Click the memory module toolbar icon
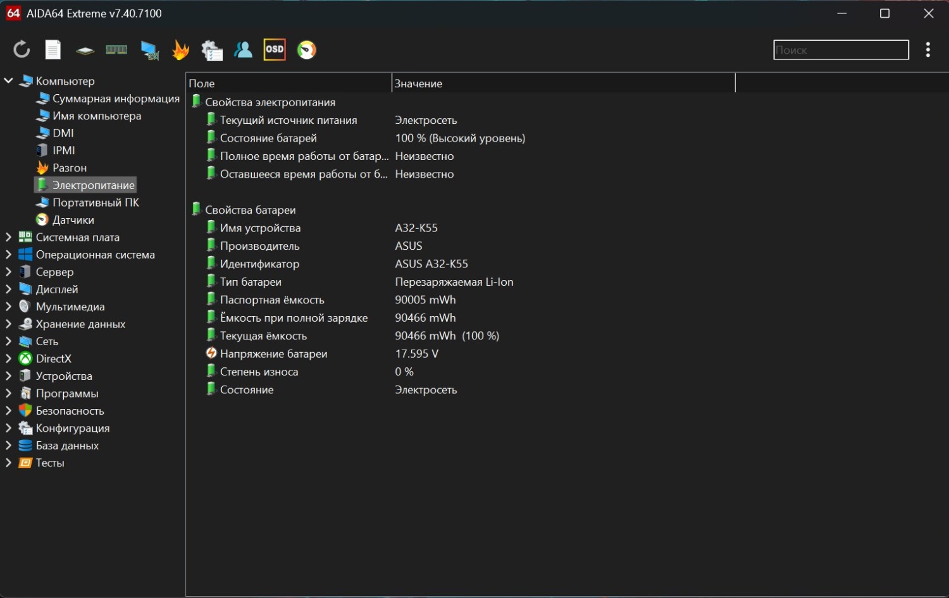The width and height of the screenshot is (949, 598). [116, 49]
